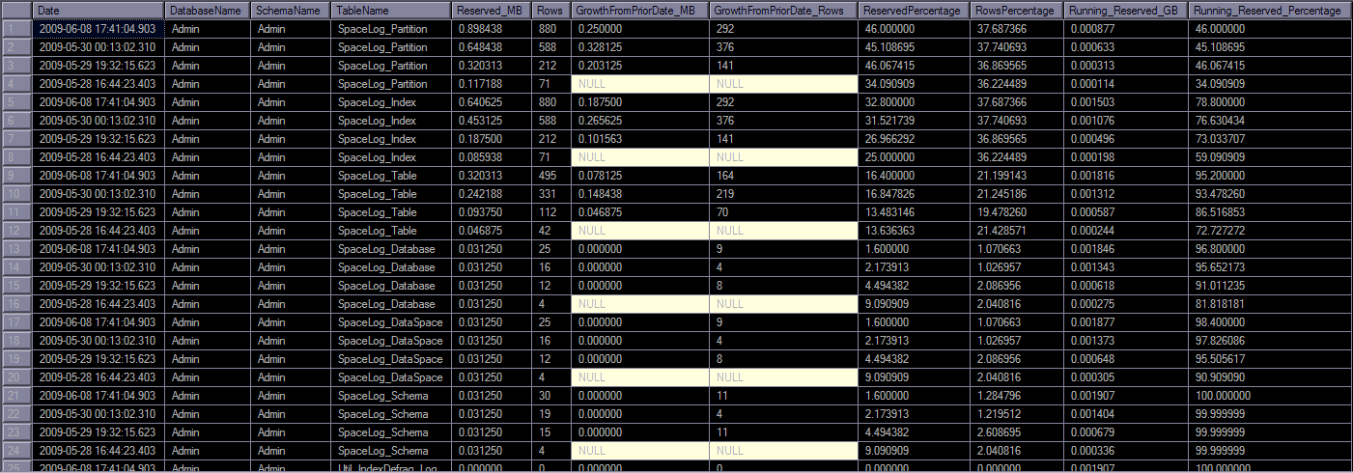Select the growth rows cell showing 219
Viewport: 1353px width, 473px height.
[x=783, y=194]
